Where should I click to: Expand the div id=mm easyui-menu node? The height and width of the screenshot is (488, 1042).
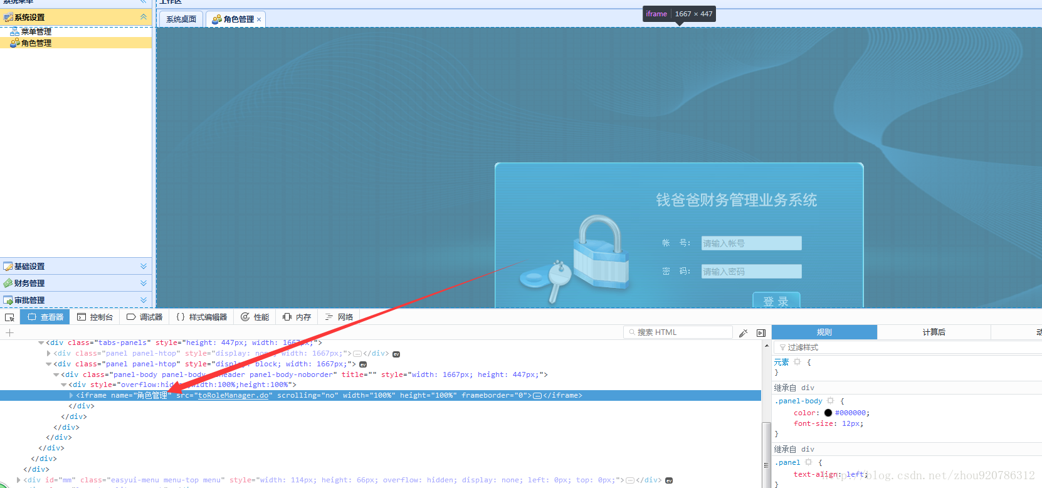(x=19, y=480)
